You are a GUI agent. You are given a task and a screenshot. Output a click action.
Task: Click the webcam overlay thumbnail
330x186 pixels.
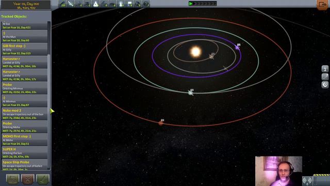pos(278,171)
